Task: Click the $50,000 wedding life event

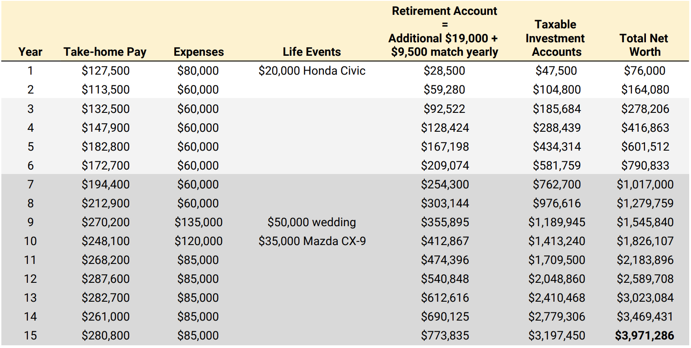Action: coord(312,222)
